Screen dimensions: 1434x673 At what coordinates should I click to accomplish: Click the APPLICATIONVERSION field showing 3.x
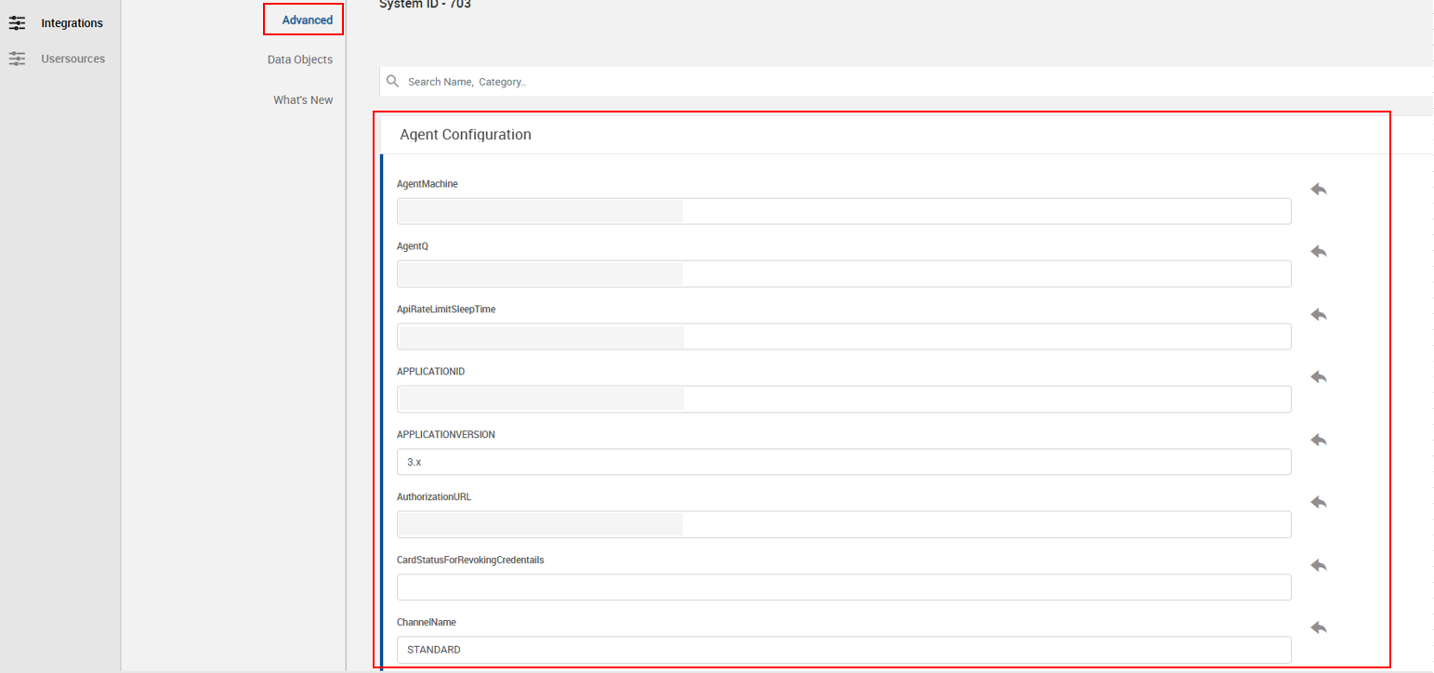click(x=843, y=462)
